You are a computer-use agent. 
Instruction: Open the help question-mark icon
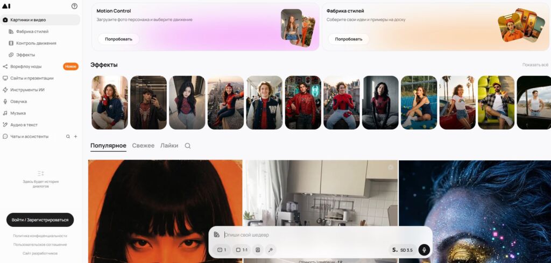click(74, 6)
